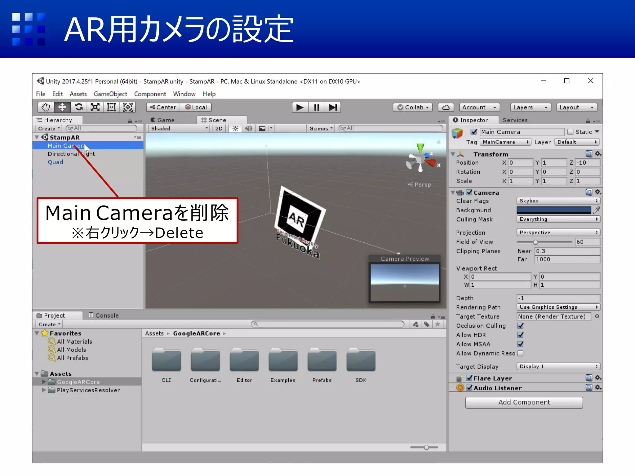Open Shaded draw mode dropdown

point(179,128)
